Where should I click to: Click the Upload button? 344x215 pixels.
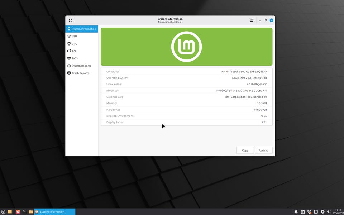coord(264,150)
